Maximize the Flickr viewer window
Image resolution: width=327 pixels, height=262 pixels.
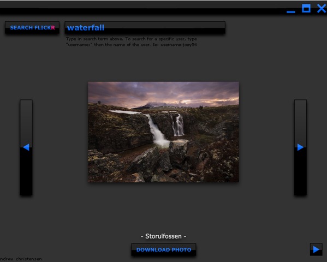pos(306,8)
